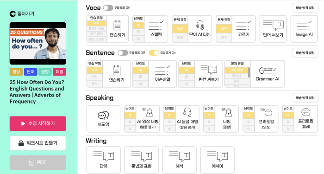Launch the Grammar AI exercise
The image size is (324, 174).
[x=268, y=74]
